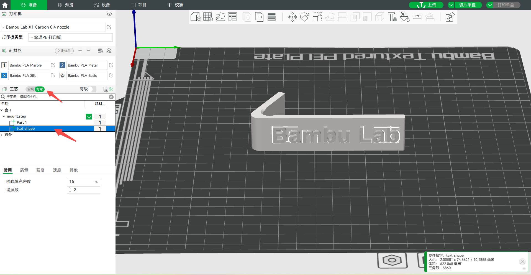Select the Move tool
This screenshot has width=531, height=275.
click(292, 17)
